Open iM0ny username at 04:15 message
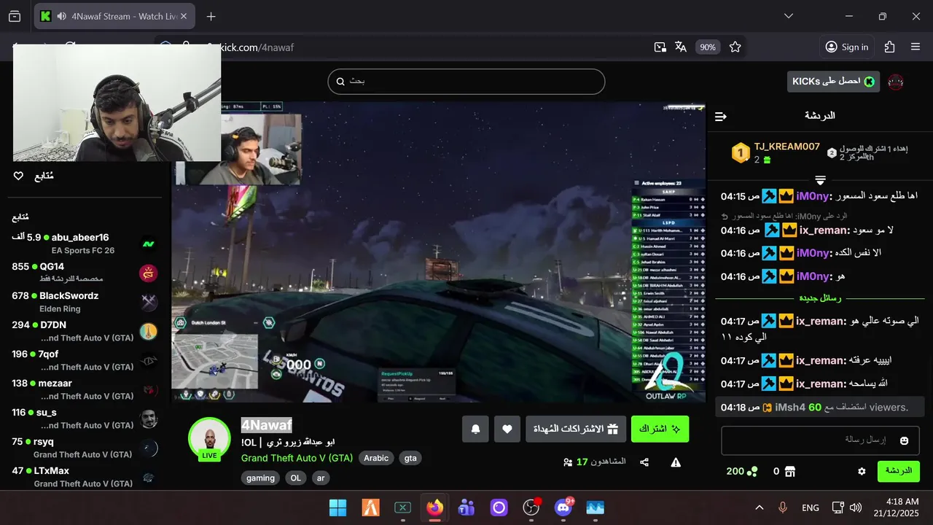 [x=813, y=196]
